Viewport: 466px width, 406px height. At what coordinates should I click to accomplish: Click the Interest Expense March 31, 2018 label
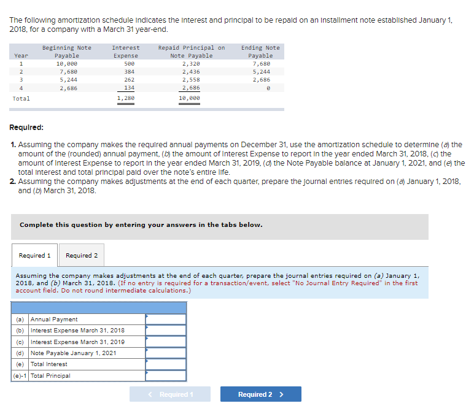(x=77, y=331)
